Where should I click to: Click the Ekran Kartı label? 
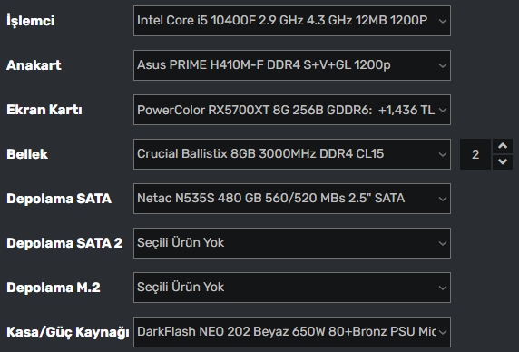[x=44, y=110]
